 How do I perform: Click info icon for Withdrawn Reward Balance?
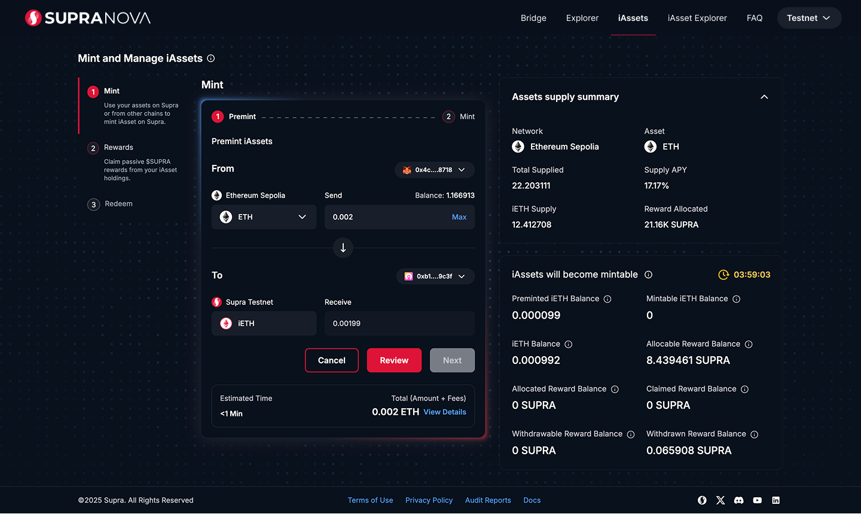pyautogui.click(x=755, y=435)
